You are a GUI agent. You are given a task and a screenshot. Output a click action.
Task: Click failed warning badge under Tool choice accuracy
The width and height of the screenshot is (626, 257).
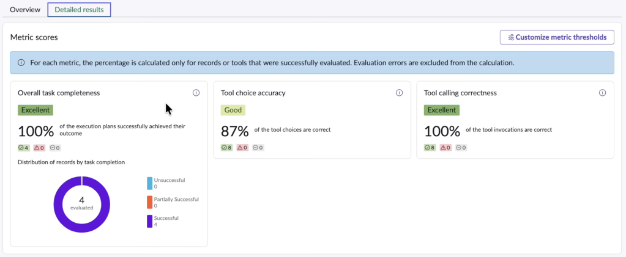[242, 148]
